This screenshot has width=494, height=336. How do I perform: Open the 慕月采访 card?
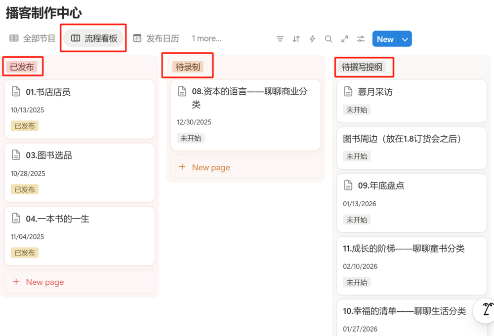(375, 92)
